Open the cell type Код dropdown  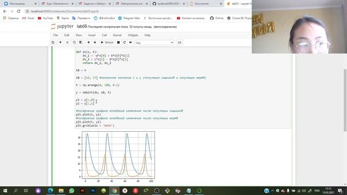coord(154,42)
